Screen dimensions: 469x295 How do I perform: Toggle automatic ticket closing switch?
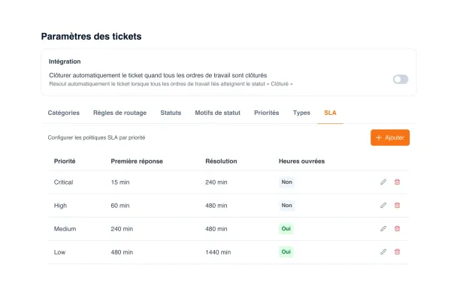click(401, 79)
